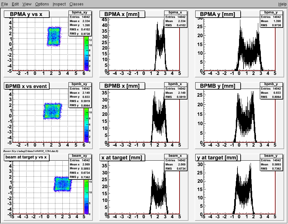Image resolution: width=288 pixels, height=224 pixels.
Task: Open the Edit menu
Action: (x=15, y=4)
